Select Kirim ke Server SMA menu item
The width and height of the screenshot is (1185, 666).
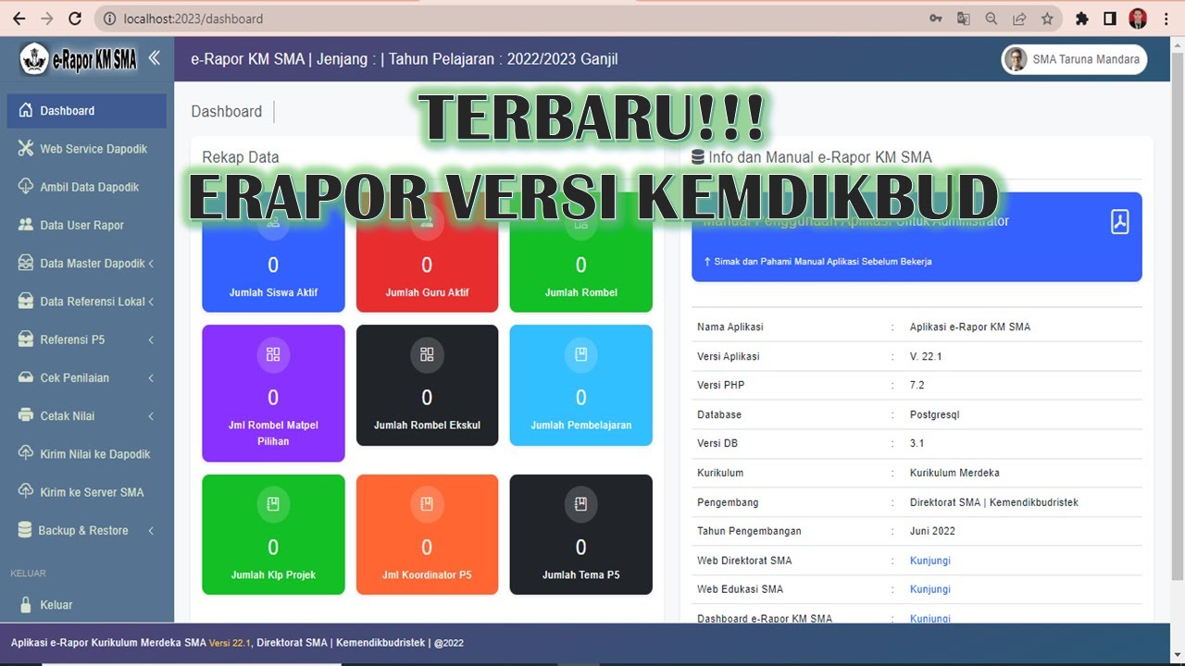tap(87, 492)
